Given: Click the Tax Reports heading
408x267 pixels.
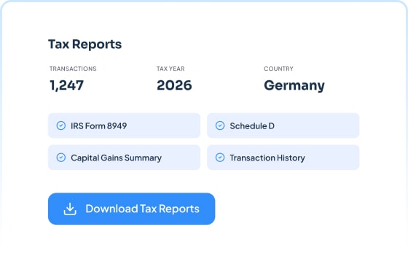Looking at the screenshot, I should [85, 44].
